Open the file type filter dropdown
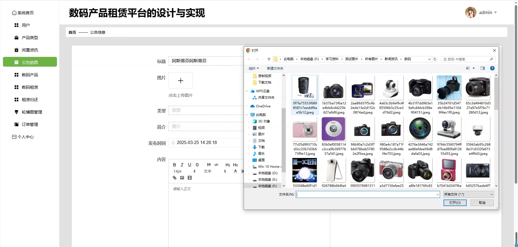 point(468,194)
